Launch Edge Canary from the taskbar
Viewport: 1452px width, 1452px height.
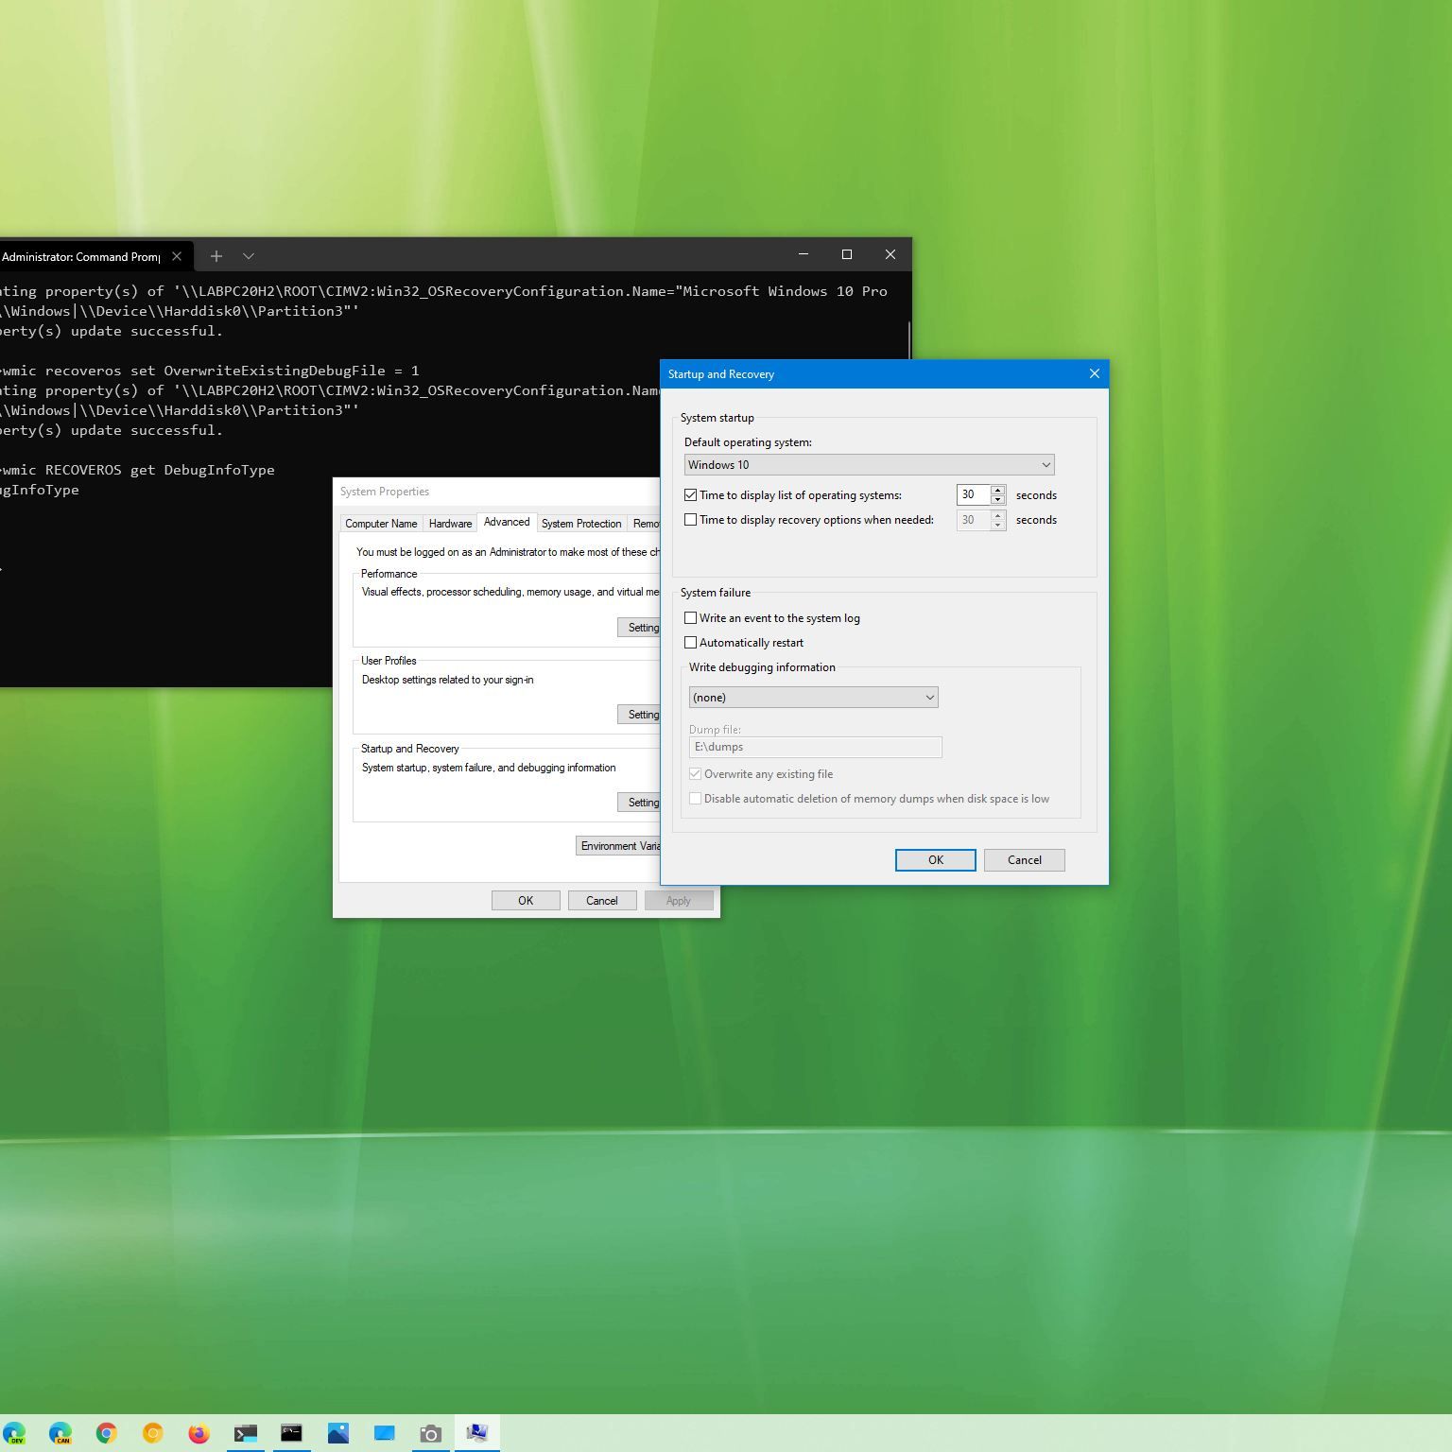click(60, 1433)
